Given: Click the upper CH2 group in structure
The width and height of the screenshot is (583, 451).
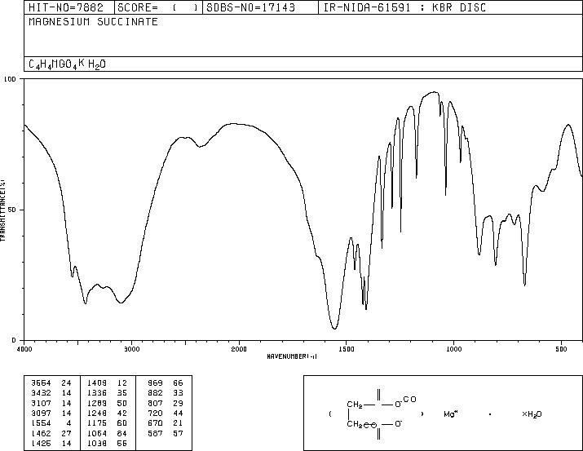Looking at the screenshot, I should pyautogui.click(x=355, y=405).
